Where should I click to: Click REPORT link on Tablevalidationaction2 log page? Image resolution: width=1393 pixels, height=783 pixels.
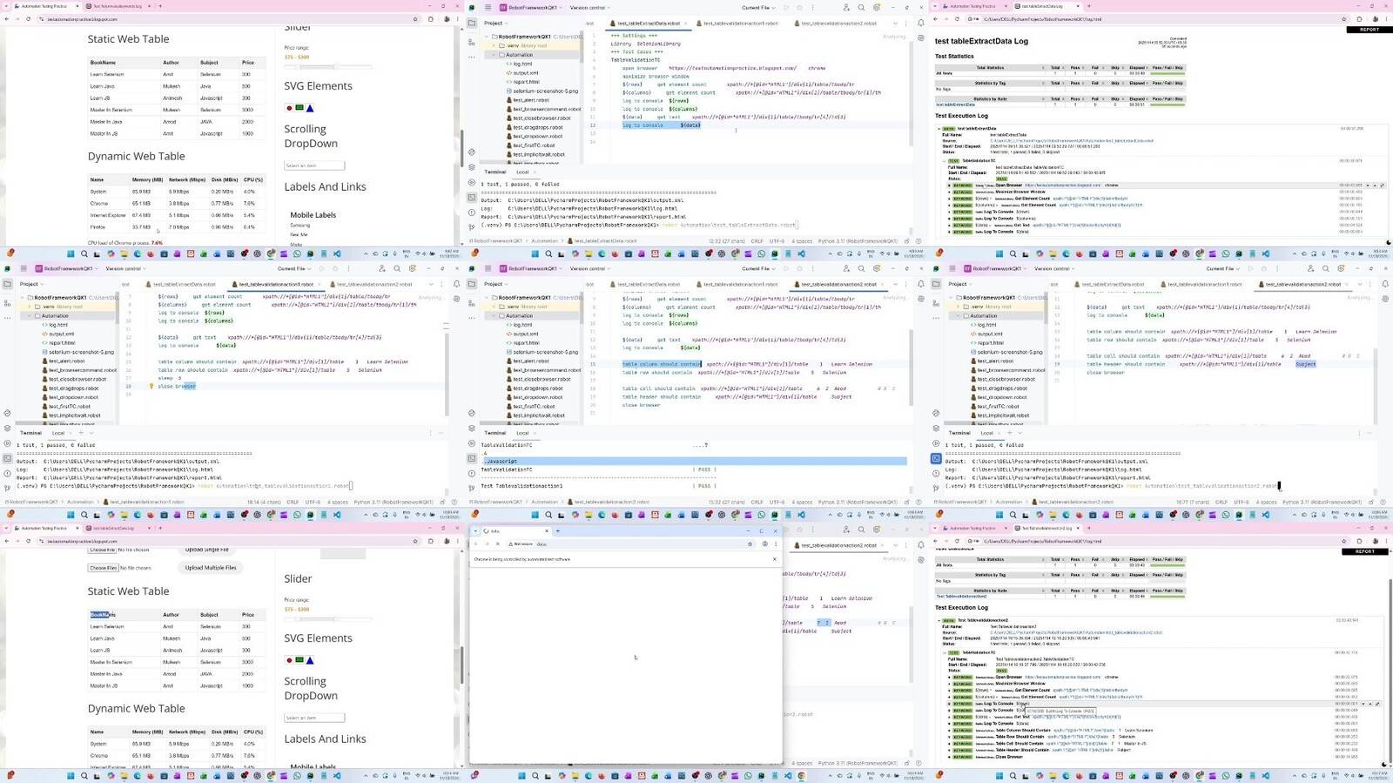click(1365, 551)
